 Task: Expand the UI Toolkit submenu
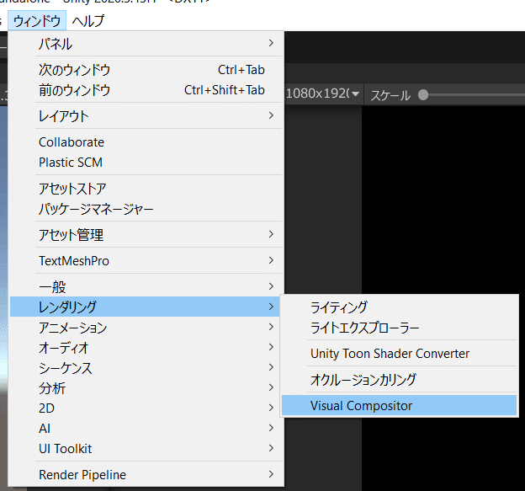coord(146,448)
